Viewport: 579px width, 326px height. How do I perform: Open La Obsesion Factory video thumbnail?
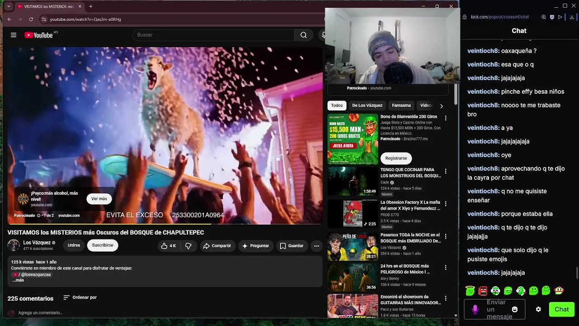tap(353, 214)
